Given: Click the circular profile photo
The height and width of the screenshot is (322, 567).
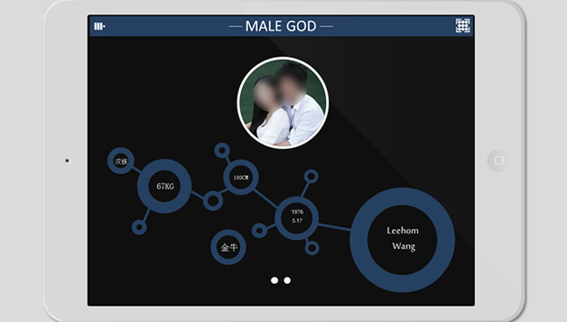Looking at the screenshot, I should pos(283,103).
